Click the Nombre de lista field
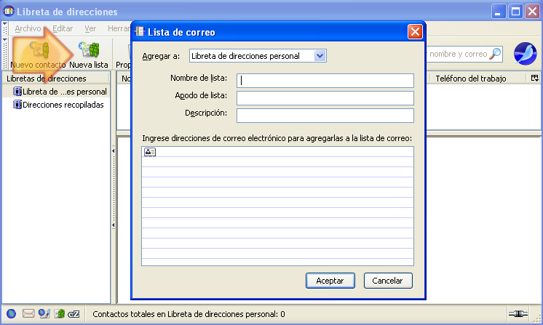Screen dimensions: 543x325 click(325, 81)
